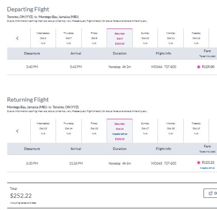
Task: Select Tuesday Oct 19 returning date
Action: (x=196, y=128)
